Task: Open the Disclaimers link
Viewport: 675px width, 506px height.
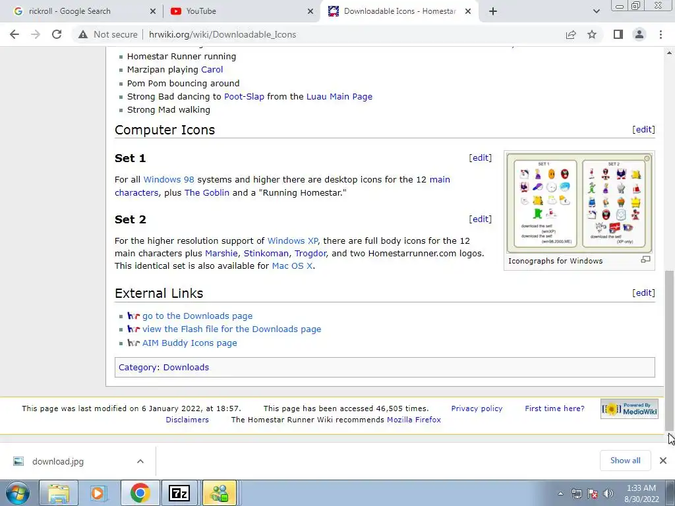Action: [x=187, y=420]
